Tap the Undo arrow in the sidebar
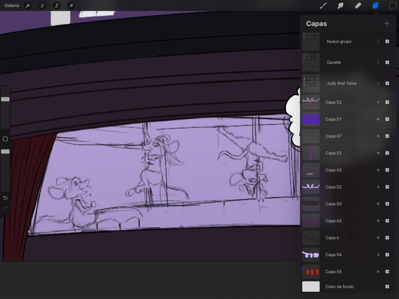399x299 pixels. (5, 198)
